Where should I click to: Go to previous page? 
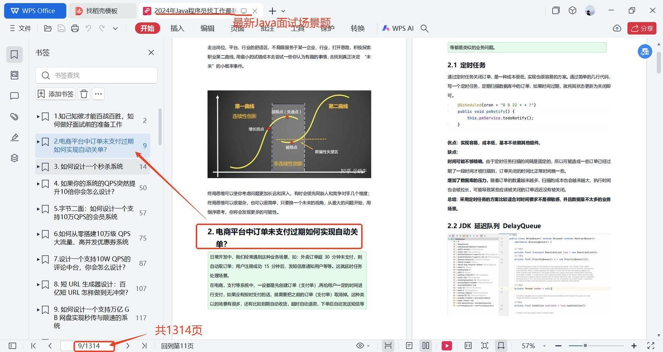click(50, 346)
